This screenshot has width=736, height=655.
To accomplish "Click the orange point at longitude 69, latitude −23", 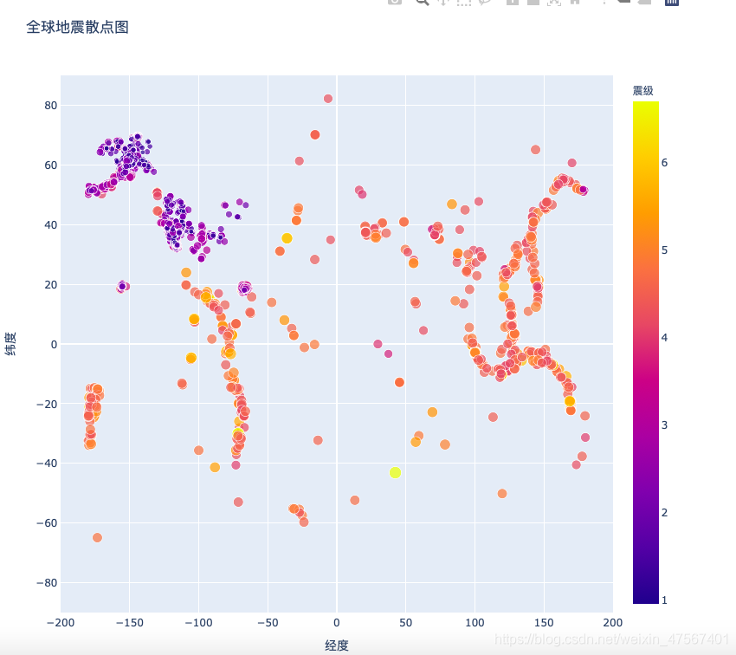I will (432, 412).
